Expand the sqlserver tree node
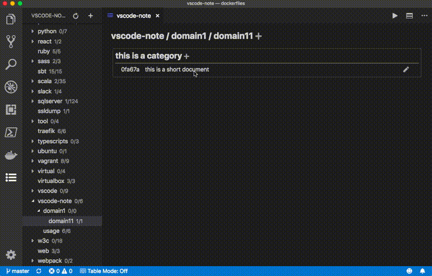 click(x=32, y=101)
